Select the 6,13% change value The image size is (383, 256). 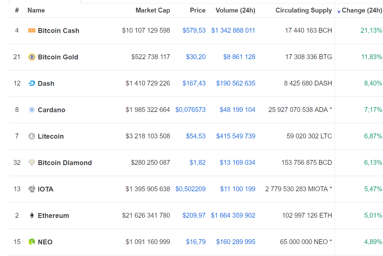point(373,163)
